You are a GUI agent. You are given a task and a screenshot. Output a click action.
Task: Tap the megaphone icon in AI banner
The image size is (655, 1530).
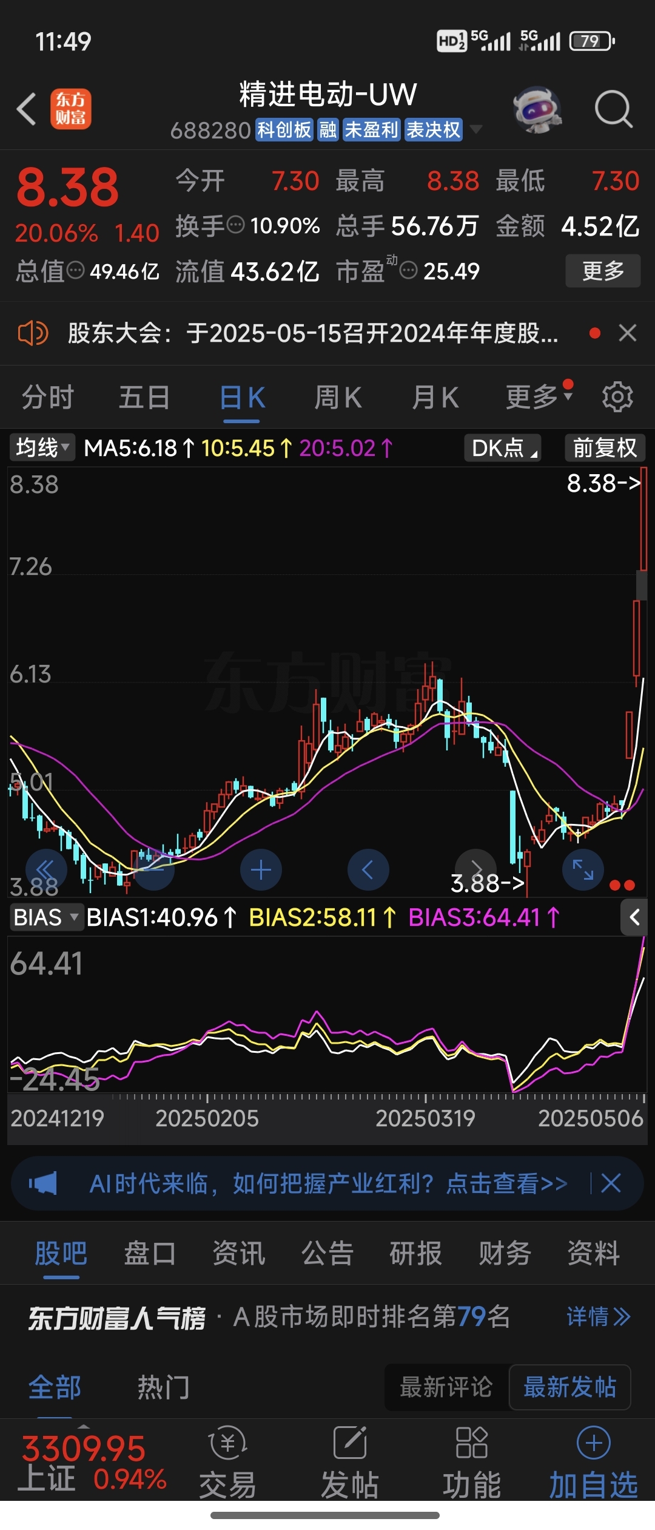[43, 1183]
